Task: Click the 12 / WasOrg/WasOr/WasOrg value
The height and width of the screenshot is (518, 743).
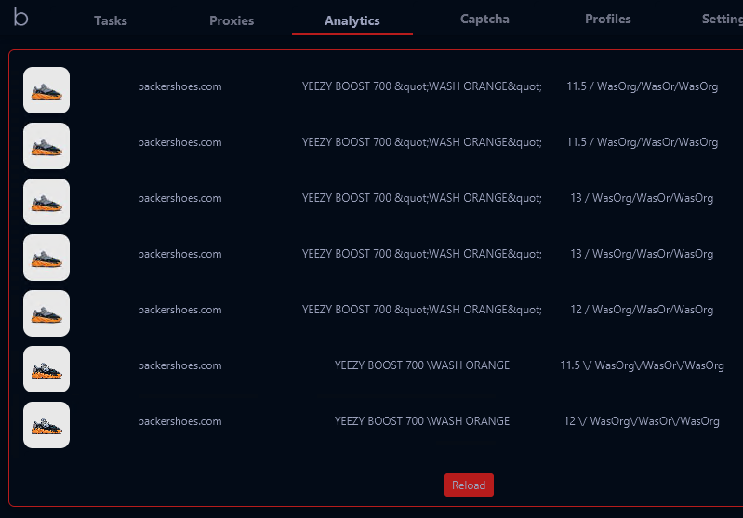Action: pos(642,310)
